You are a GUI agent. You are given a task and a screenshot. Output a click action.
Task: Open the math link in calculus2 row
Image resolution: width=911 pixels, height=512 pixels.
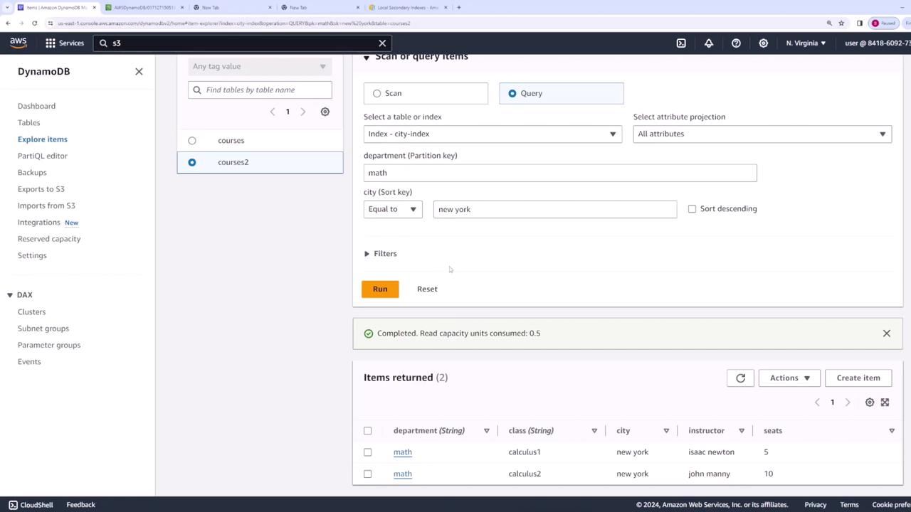(403, 474)
